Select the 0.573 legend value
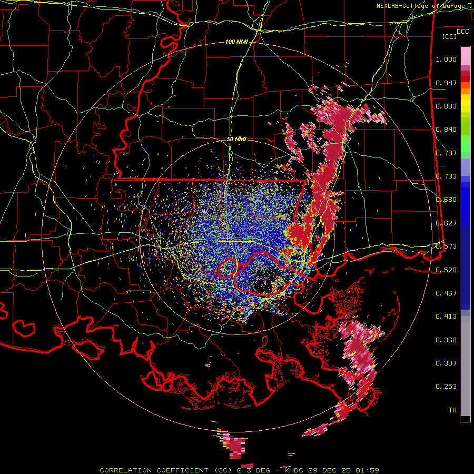 (446, 246)
